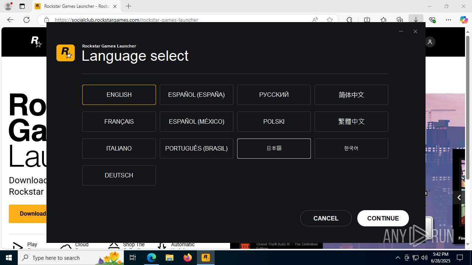The width and height of the screenshot is (472, 265).
Task: Add this page to favorites star
Action: pyautogui.click(x=330, y=20)
